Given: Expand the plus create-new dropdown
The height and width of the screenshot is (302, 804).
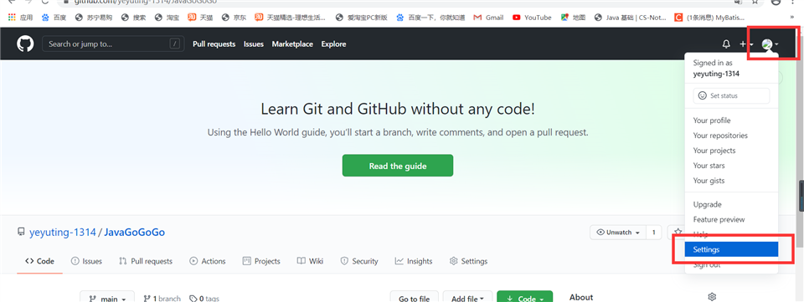Looking at the screenshot, I should [x=746, y=44].
